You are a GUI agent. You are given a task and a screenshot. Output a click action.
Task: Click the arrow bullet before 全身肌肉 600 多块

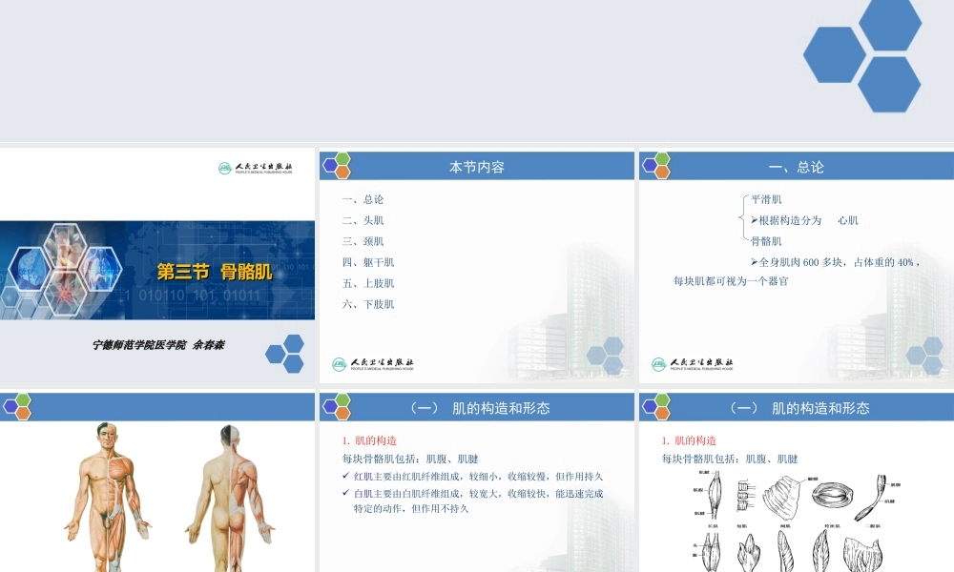[x=754, y=262]
